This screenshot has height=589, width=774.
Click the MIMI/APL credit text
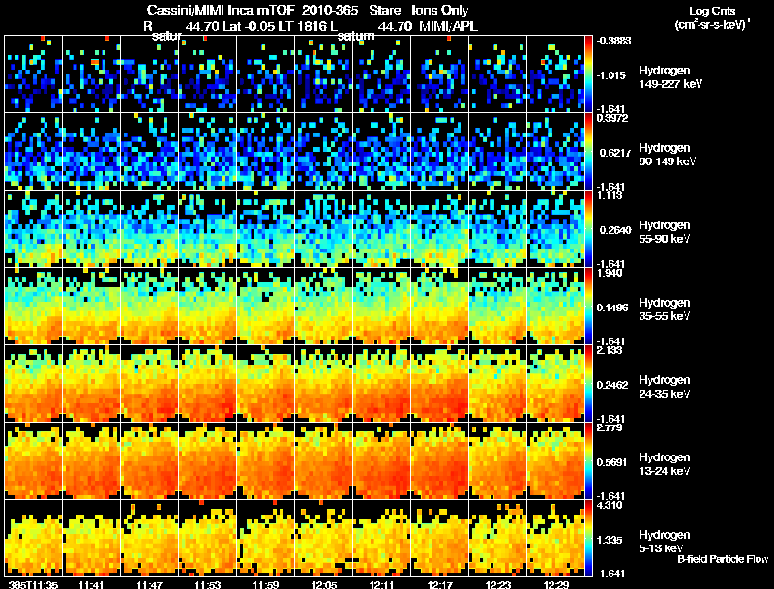click(448, 26)
